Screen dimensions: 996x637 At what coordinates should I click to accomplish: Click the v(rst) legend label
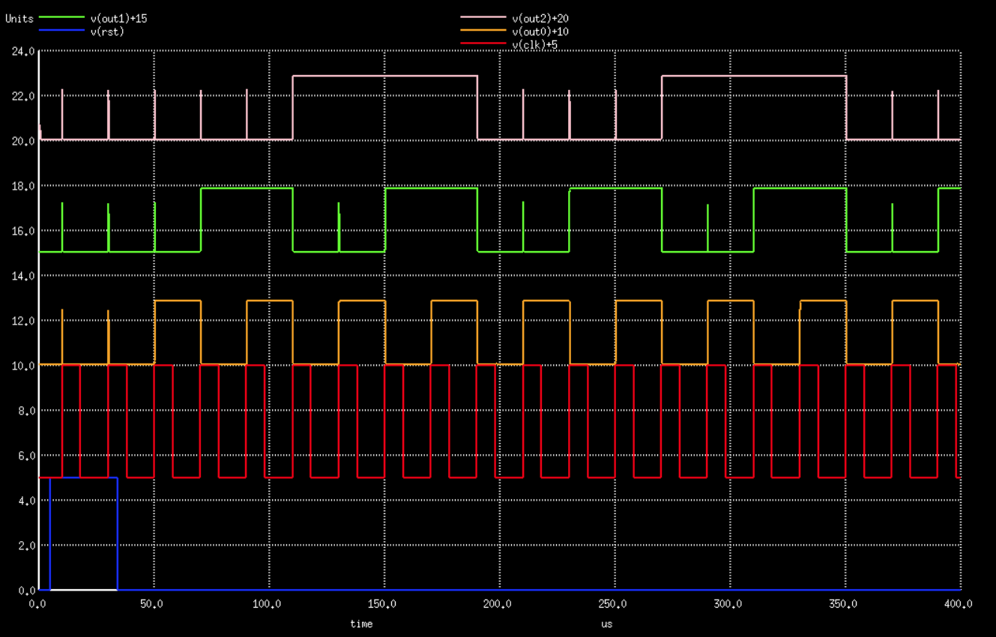(106, 31)
